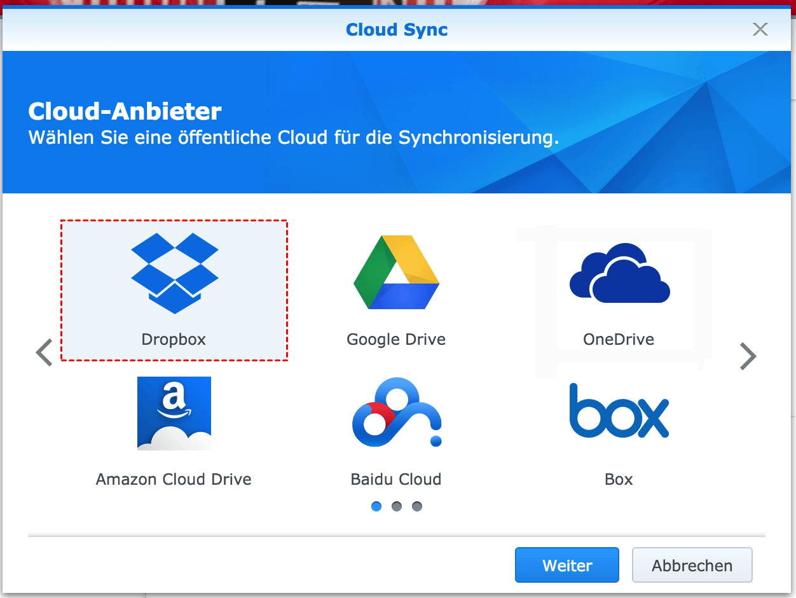Click the Abbrechen button

click(x=692, y=565)
